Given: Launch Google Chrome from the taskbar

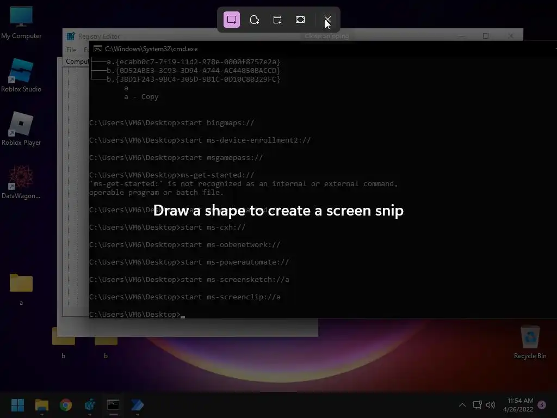Looking at the screenshot, I should click(x=66, y=405).
